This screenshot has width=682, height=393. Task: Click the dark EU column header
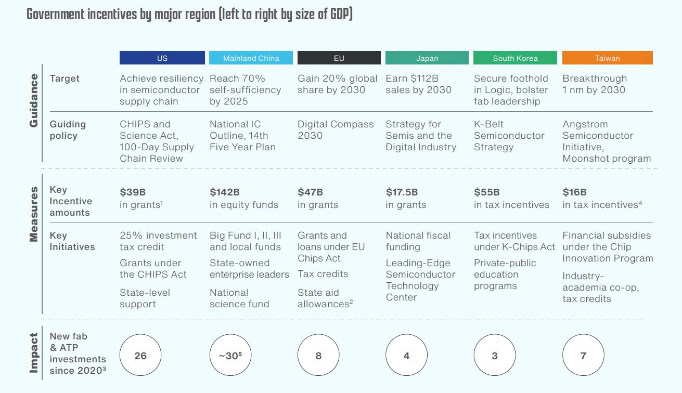[339, 58]
